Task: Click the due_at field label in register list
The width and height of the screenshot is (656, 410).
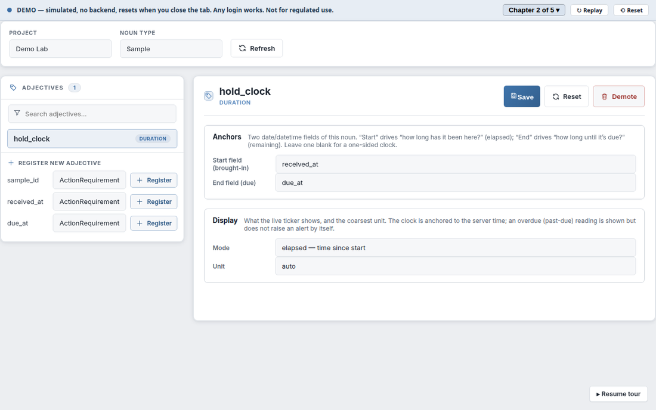Action: click(17, 223)
